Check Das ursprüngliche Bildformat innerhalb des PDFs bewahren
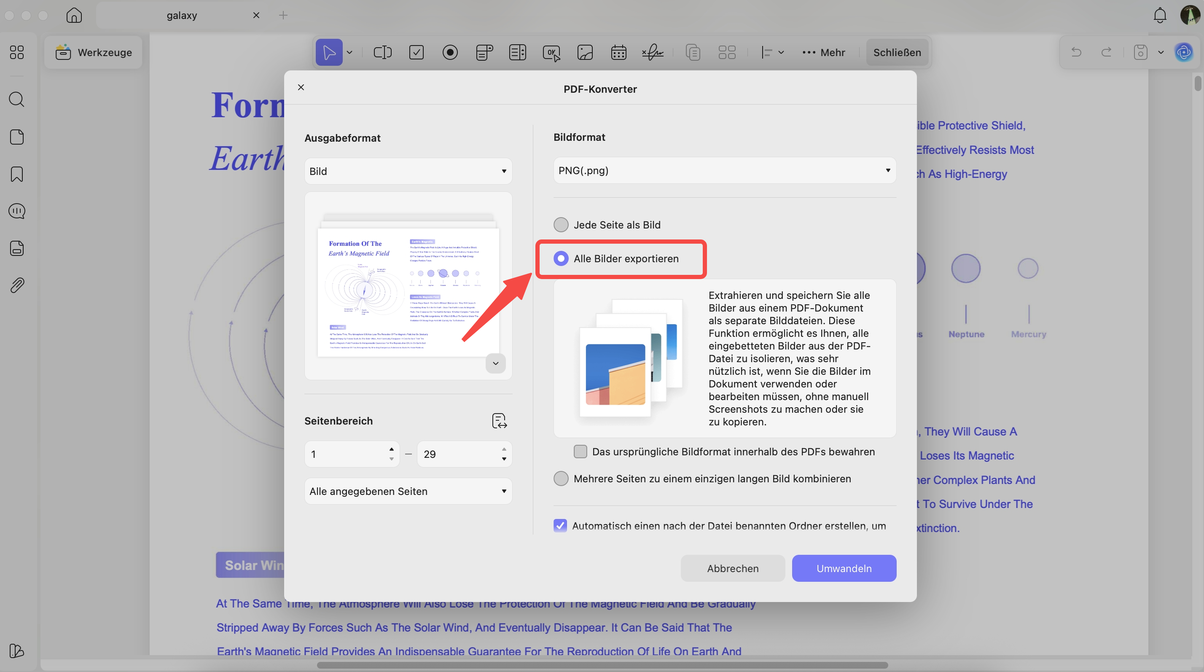 pyautogui.click(x=580, y=452)
